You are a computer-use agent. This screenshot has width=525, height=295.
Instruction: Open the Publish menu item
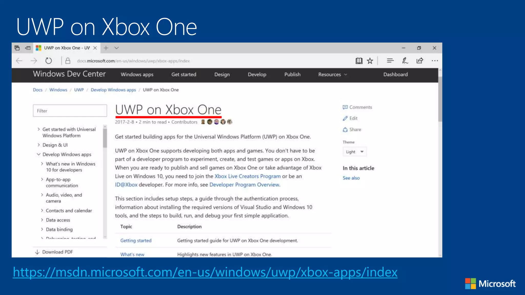292,75
